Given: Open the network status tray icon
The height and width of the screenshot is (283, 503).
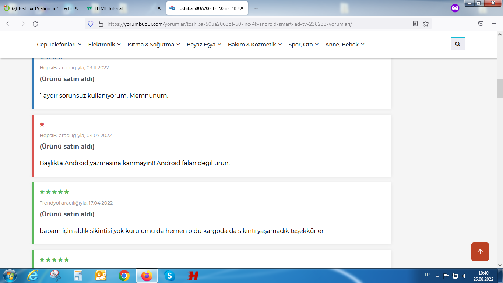Looking at the screenshot, I should coord(455,276).
